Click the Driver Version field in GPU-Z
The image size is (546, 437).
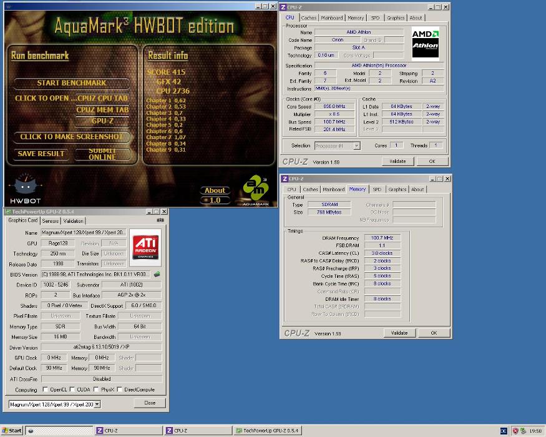pyautogui.click(x=101, y=347)
